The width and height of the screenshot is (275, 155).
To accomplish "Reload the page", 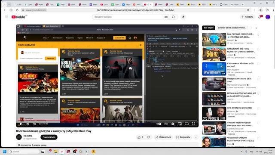I will point(17,10).
